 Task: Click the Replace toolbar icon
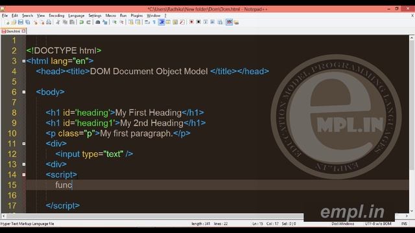point(105,23)
